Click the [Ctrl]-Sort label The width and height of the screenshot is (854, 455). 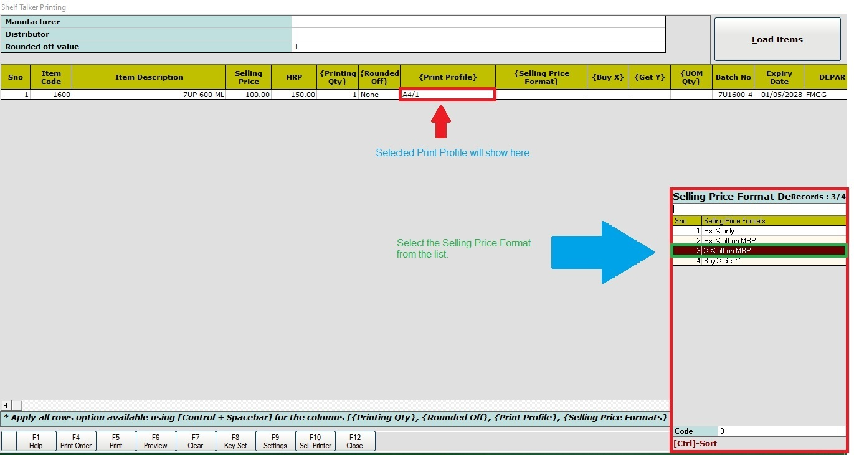click(x=695, y=444)
